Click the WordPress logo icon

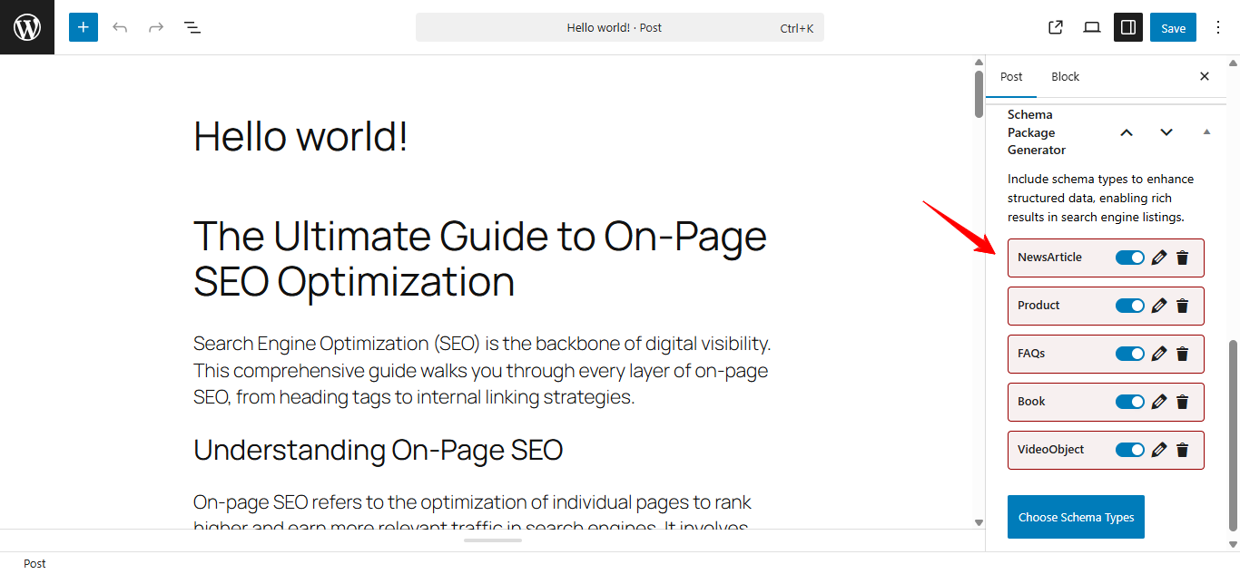point(27,27)
